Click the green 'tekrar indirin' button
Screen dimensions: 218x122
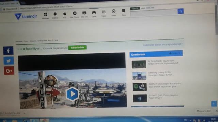pyautogui.click(x=77, y=48)
